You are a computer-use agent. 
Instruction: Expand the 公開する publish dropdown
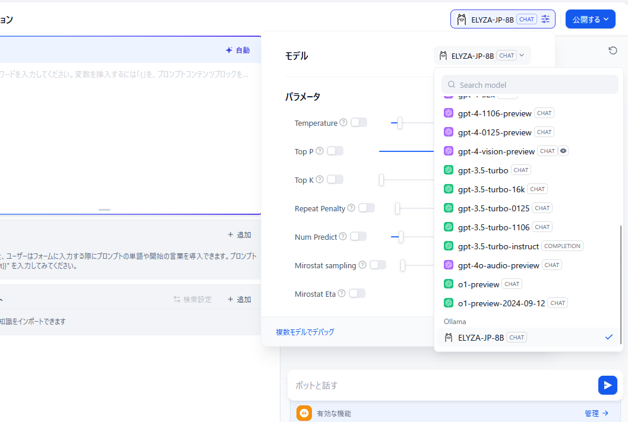tap(591, 19)
